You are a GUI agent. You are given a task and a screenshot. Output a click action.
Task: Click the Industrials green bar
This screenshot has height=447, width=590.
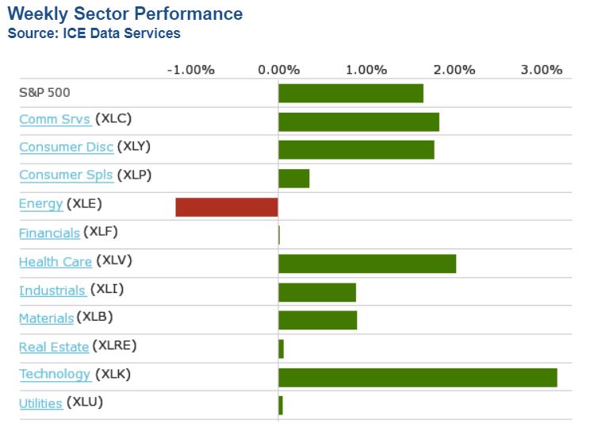coord(316,291)
